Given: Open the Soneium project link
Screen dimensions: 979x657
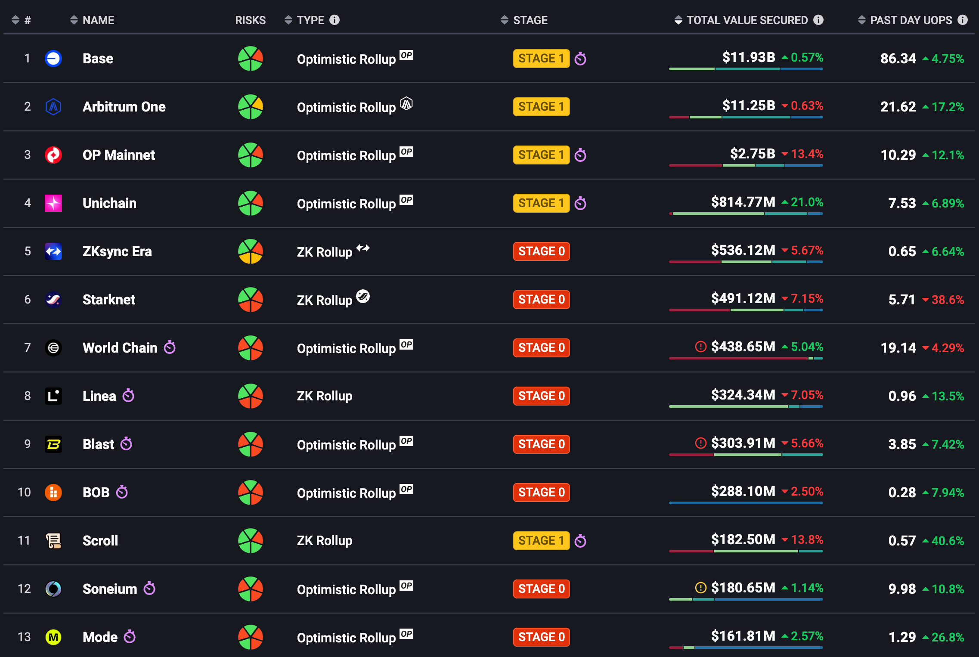Looking at the screenshot, I should pyautogui.click(x=110, y=589).
